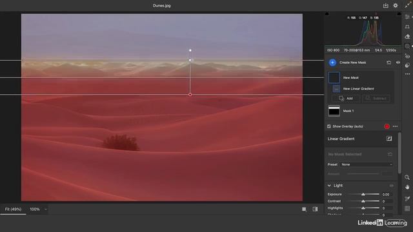Click the Exposure slider handle
The width and height of the screenshot is (413, 232).
(x=363, y=195)
